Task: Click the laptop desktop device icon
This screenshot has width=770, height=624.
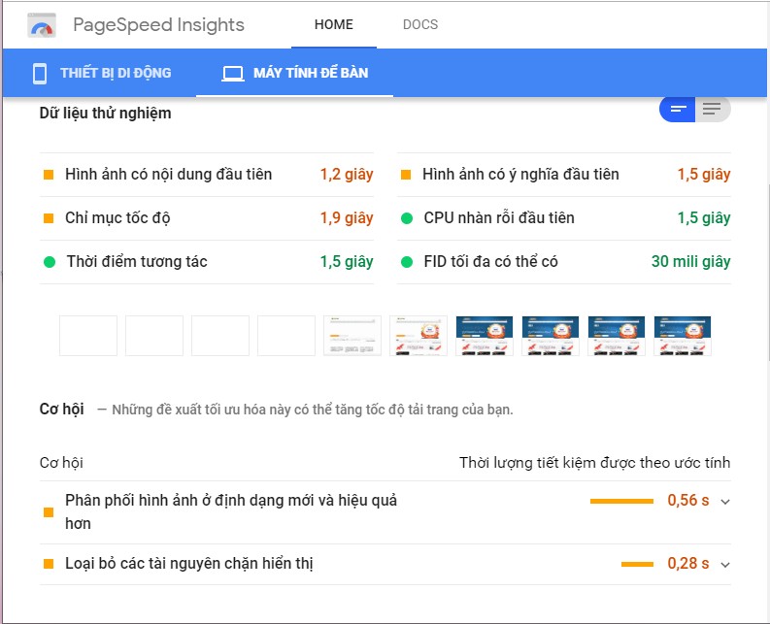Action: 233,74
